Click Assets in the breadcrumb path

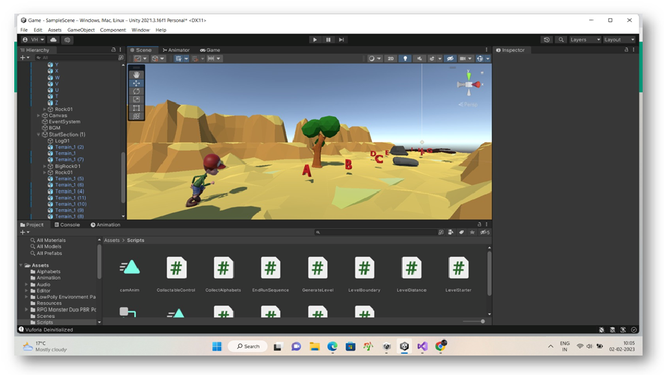point(112,240)
